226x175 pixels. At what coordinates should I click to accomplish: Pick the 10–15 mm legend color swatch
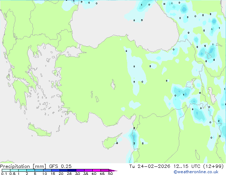tap(47, 170)
